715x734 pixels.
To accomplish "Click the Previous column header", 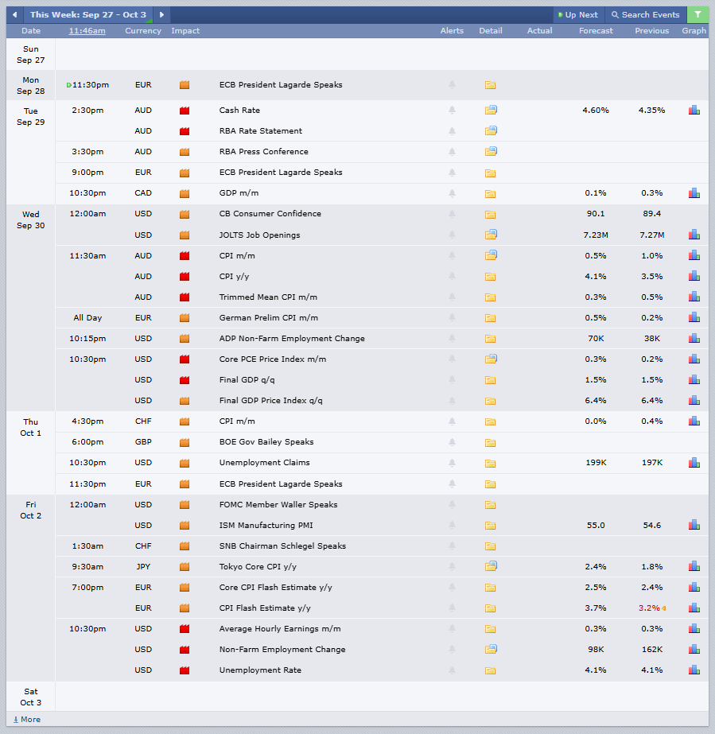I will 652,31.
